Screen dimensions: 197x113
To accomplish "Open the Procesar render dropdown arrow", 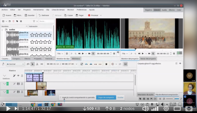I will pyautogui.click(x=101, y=16).
